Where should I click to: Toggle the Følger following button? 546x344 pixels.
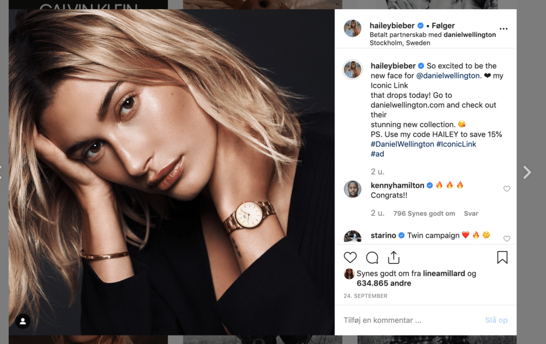443,26
